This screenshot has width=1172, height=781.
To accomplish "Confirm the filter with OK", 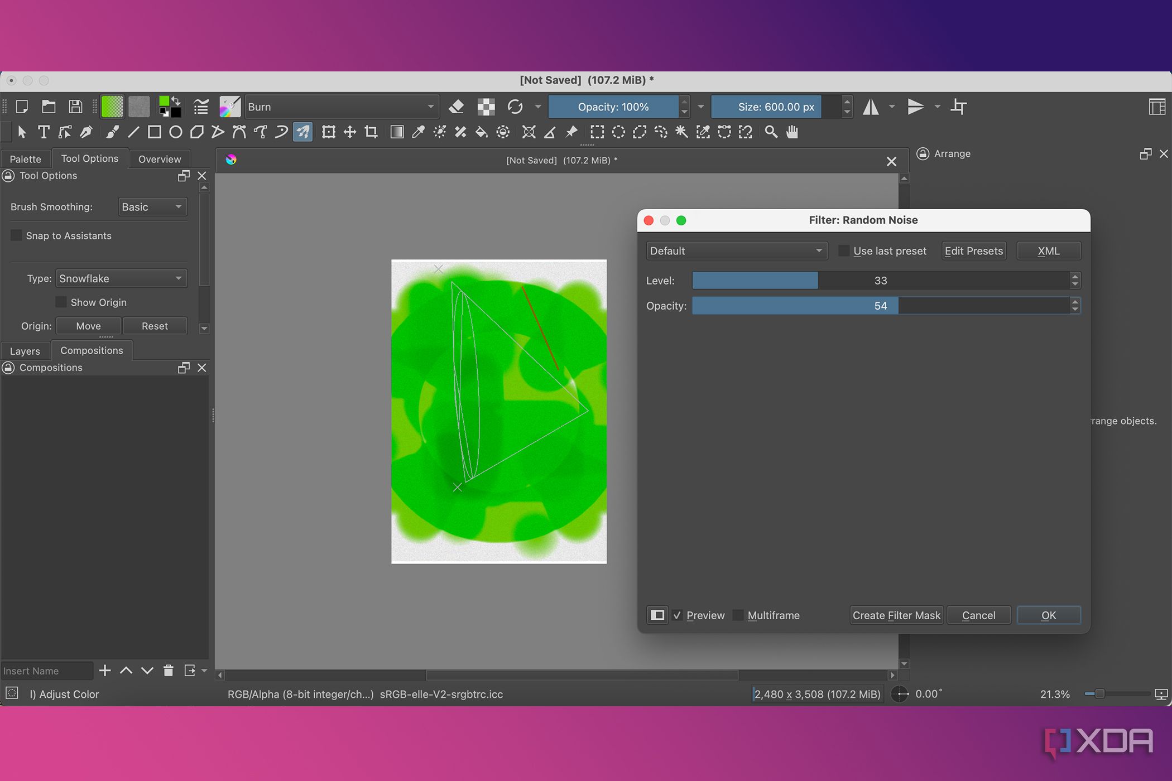I will (x=1048, y=615).
